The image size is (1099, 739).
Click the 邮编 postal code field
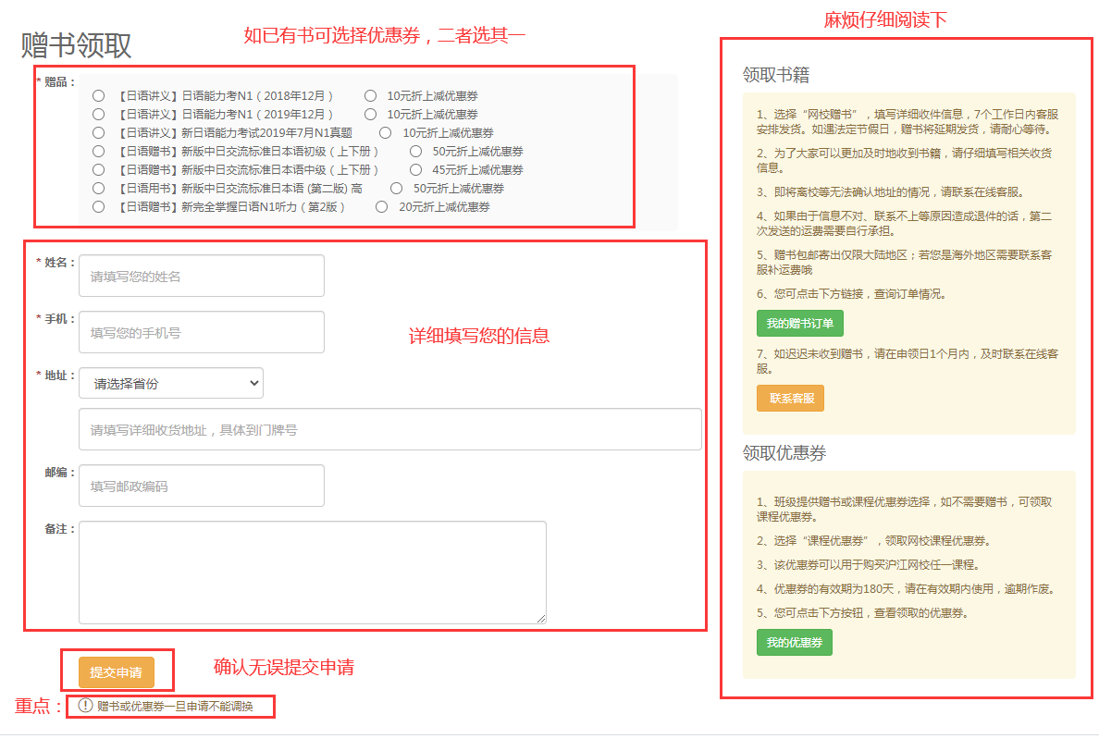pyautogui.click(x=202, y=486)
